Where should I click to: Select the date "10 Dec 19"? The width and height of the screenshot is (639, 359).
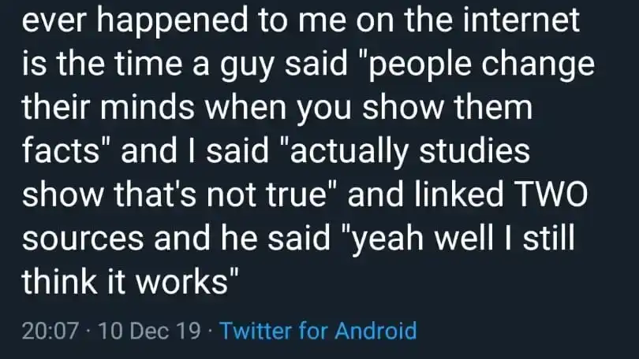click(149, 331)
